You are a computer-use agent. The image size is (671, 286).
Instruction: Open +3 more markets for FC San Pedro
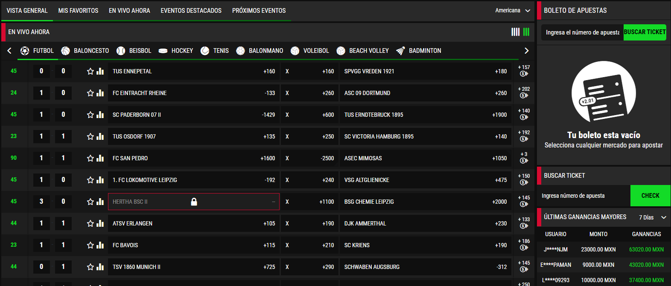click(524, 158)
